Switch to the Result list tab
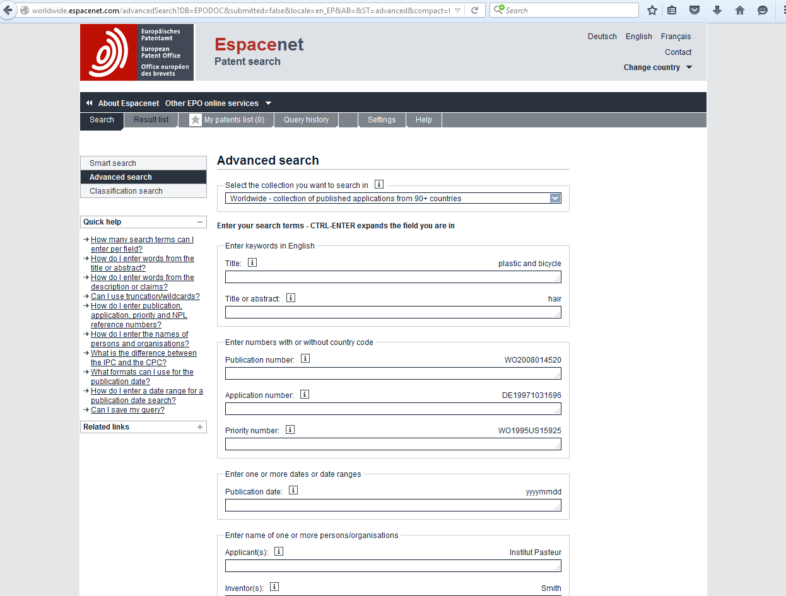This screenshot has width=786, height=596. 151,120
